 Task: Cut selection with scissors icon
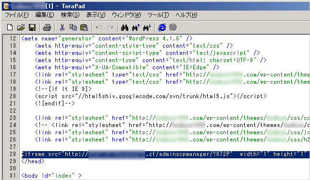(x=62, y=27)
